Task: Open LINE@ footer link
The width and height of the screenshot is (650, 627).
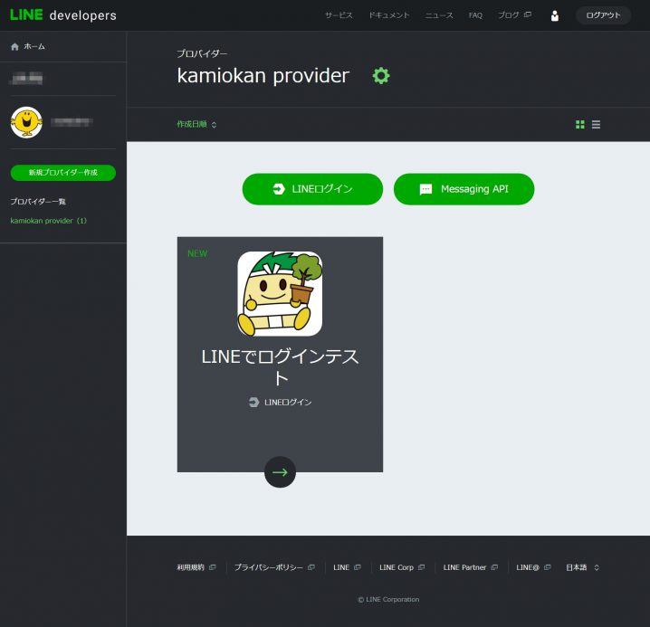Action: [533, 567]
